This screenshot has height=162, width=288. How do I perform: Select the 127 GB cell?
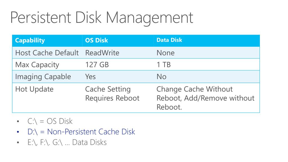97,65
